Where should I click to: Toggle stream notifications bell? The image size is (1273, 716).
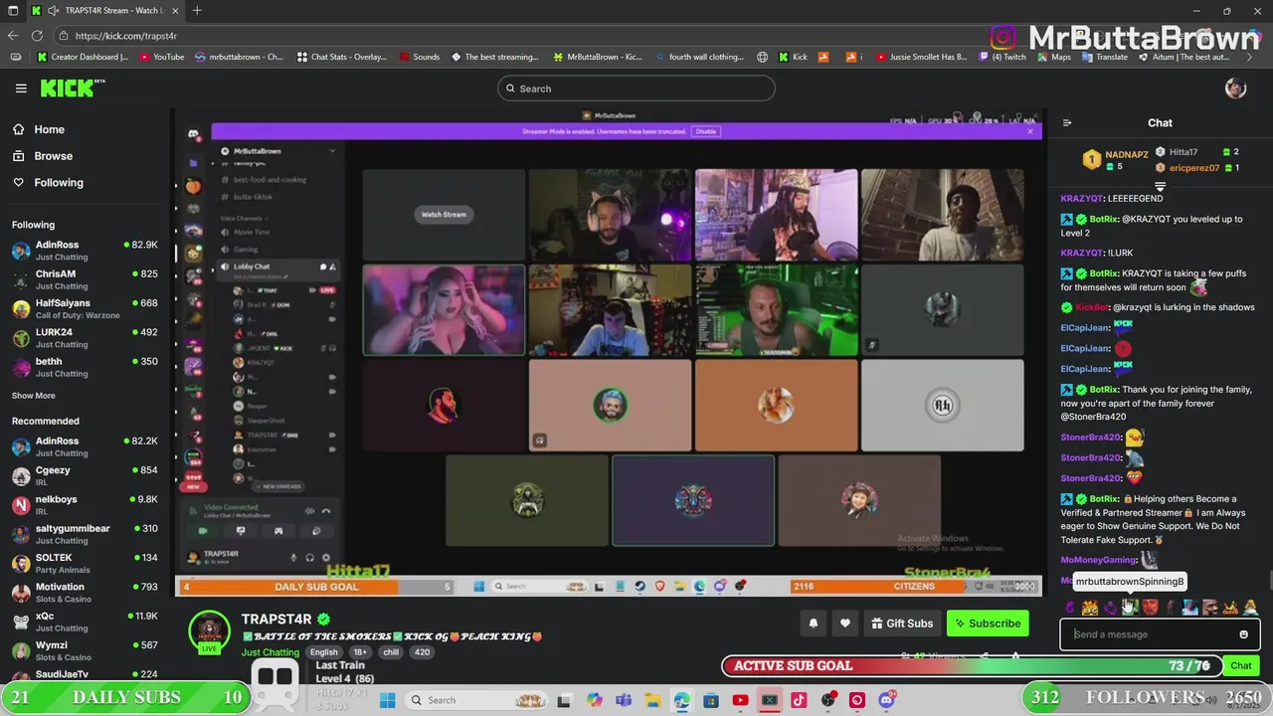813,624
